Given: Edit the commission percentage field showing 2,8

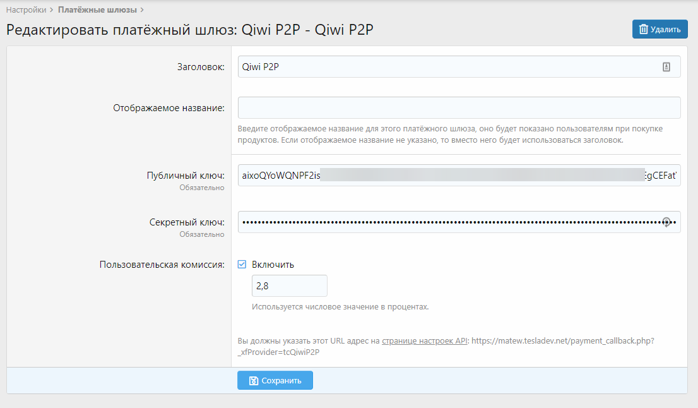Looking at the screenshot, I should click(289, 286).
